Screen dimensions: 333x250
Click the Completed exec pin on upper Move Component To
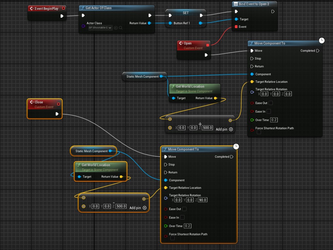tap(318, 51)
